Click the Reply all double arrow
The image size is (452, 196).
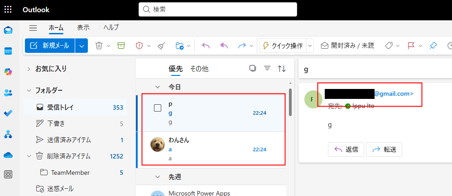[224, 46]
